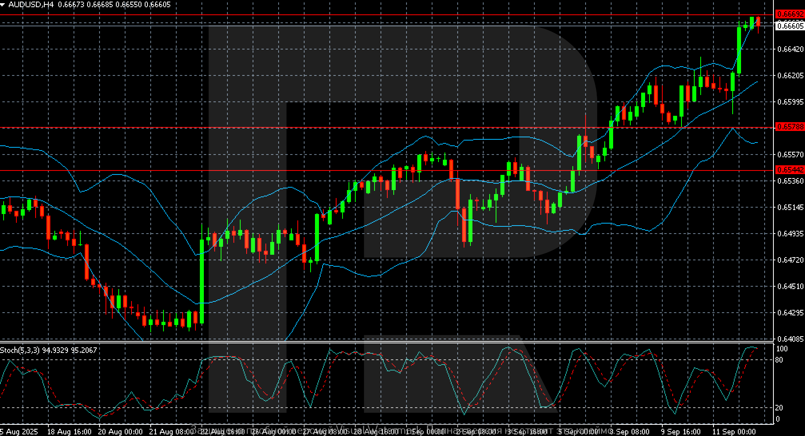This screenshot has width=805, height=436.
Task: Click the triangle arrow beside AUDUSD,H4 title
Action: tap(3, 5)
